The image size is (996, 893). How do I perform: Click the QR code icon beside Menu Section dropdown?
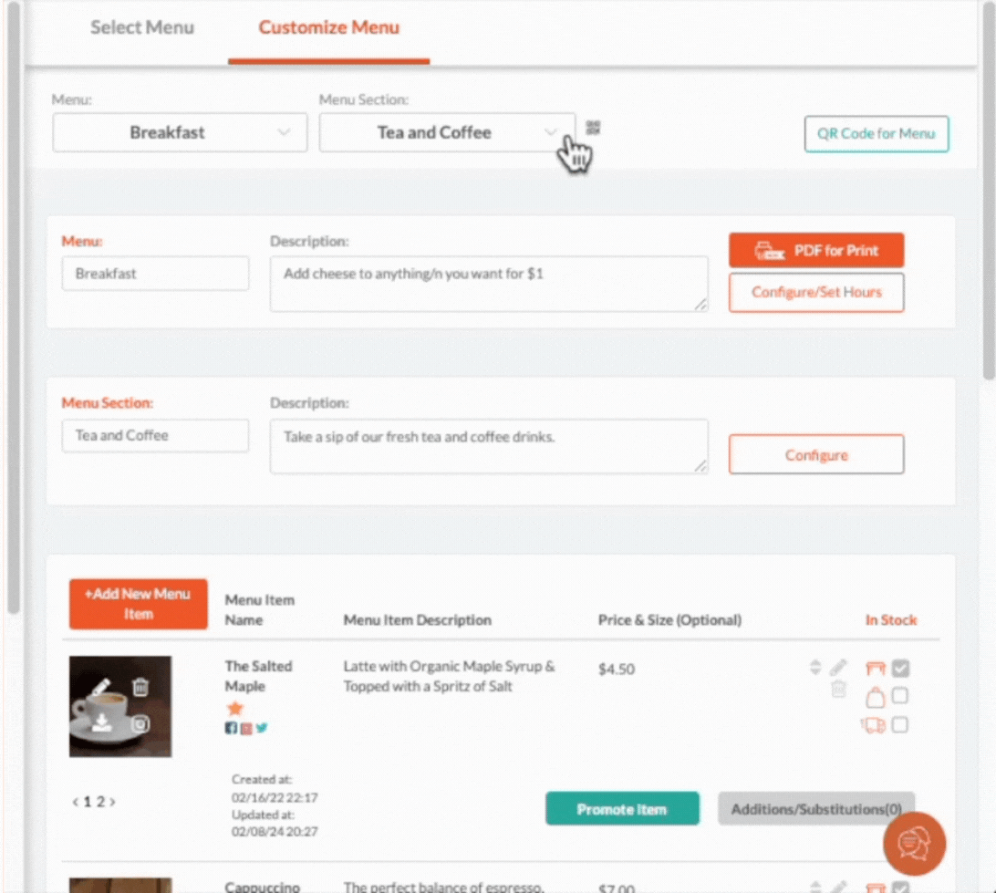[593, 128]
